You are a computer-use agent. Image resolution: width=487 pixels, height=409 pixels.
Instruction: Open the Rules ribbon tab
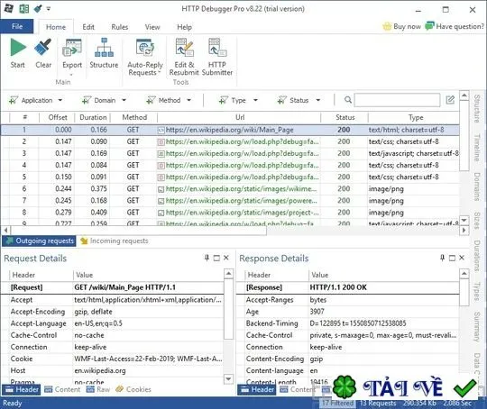[x=120, y=27]
